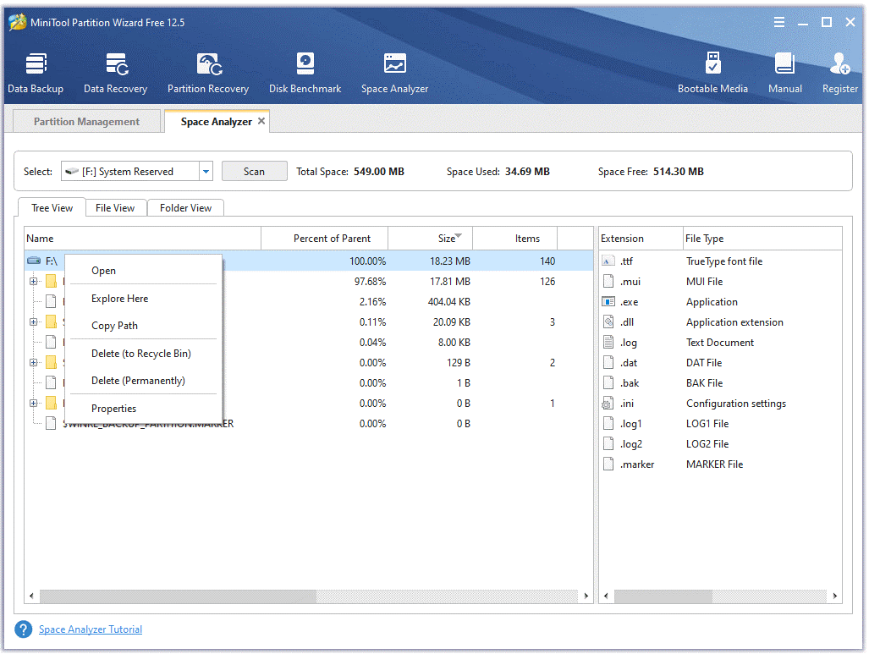Switch to the Folder View tab

click(185, 207)
